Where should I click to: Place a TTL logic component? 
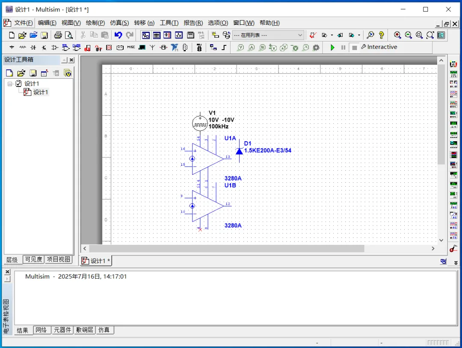pos(66,47)
